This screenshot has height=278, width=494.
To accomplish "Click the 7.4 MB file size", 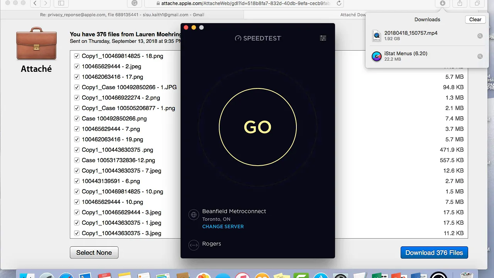I will 454,119.
